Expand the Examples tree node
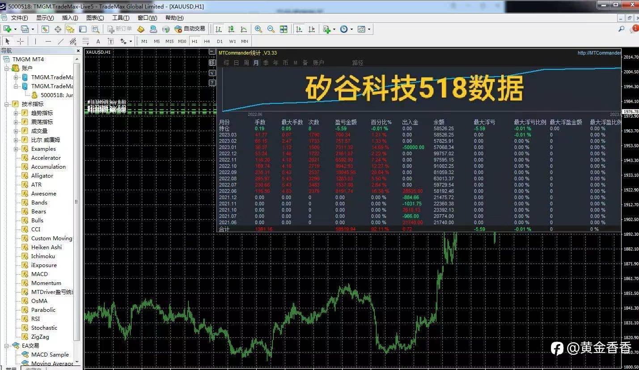639x370 pixels. click(x=16, y=149)
